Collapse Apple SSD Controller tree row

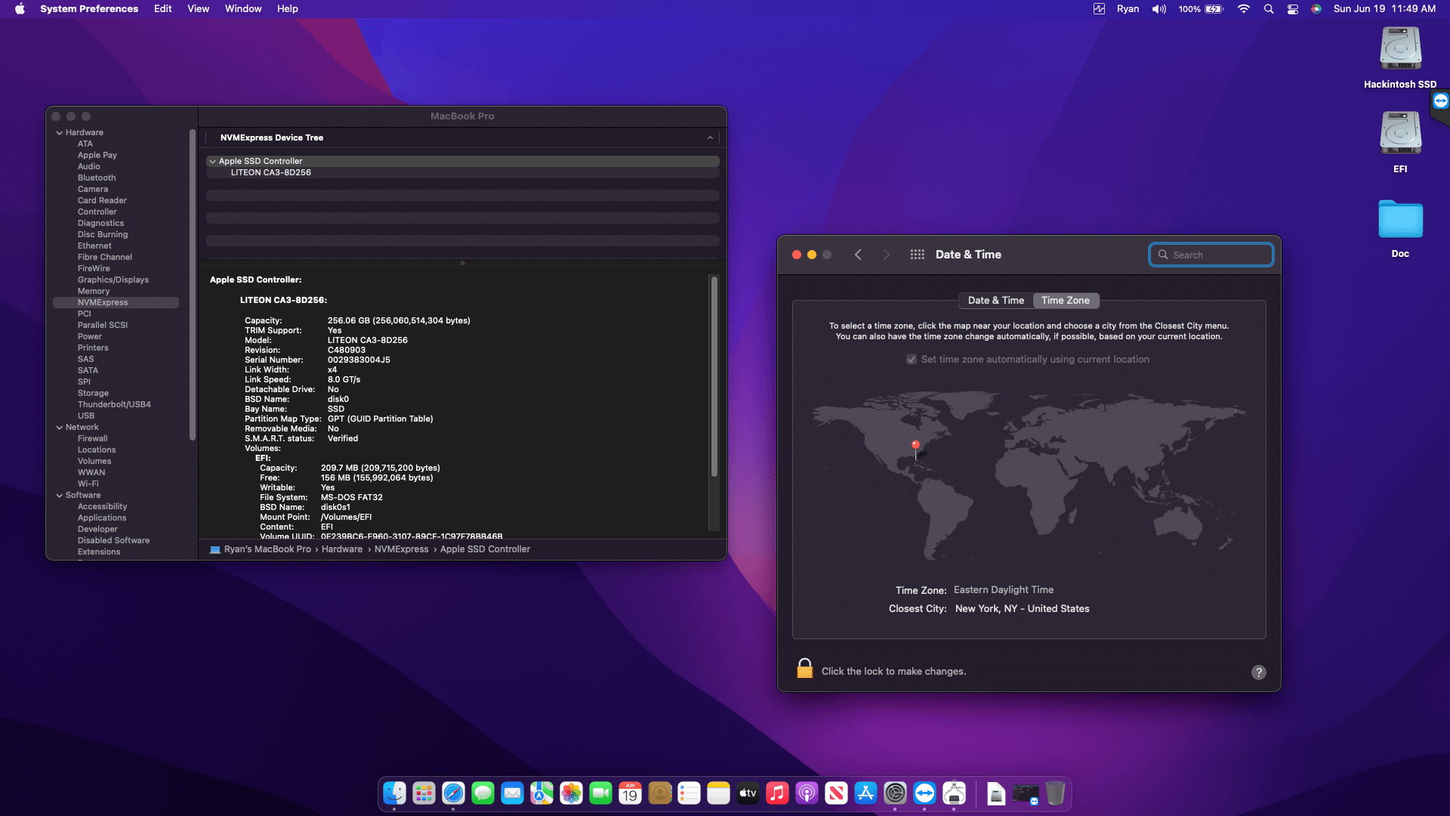(x=213, y=162)
